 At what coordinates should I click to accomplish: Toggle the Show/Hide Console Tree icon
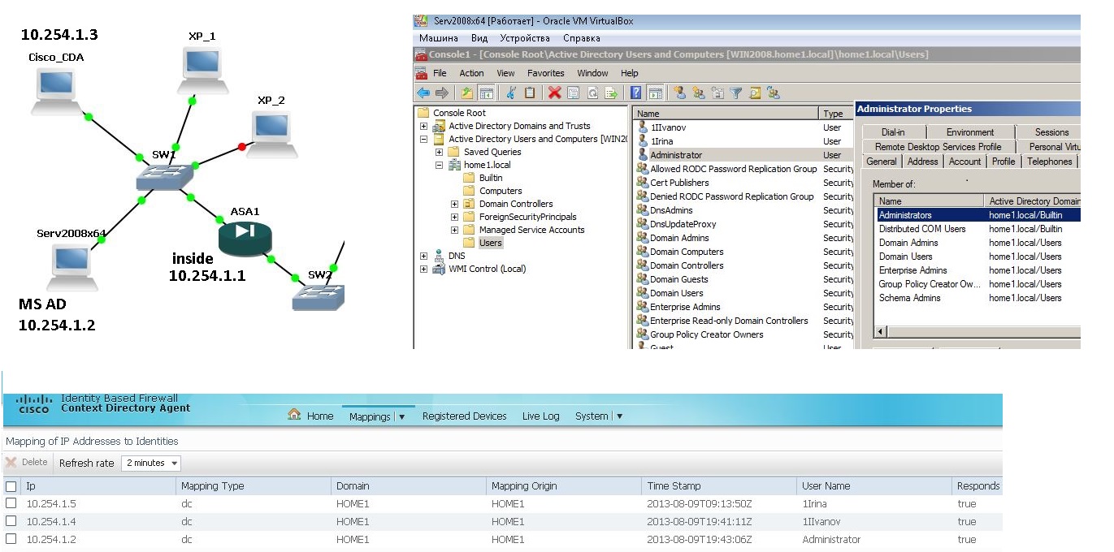(486, 93)
